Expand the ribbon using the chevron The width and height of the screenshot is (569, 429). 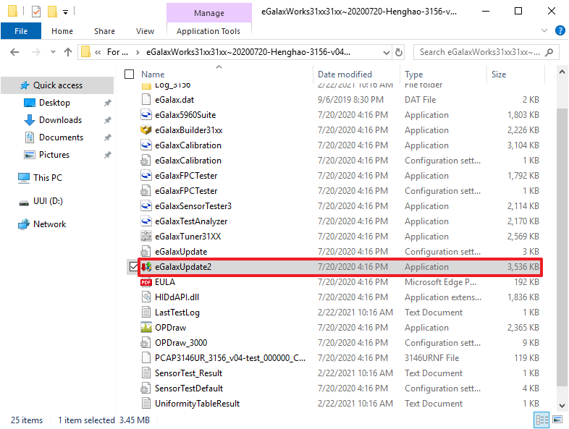point(544,31)
